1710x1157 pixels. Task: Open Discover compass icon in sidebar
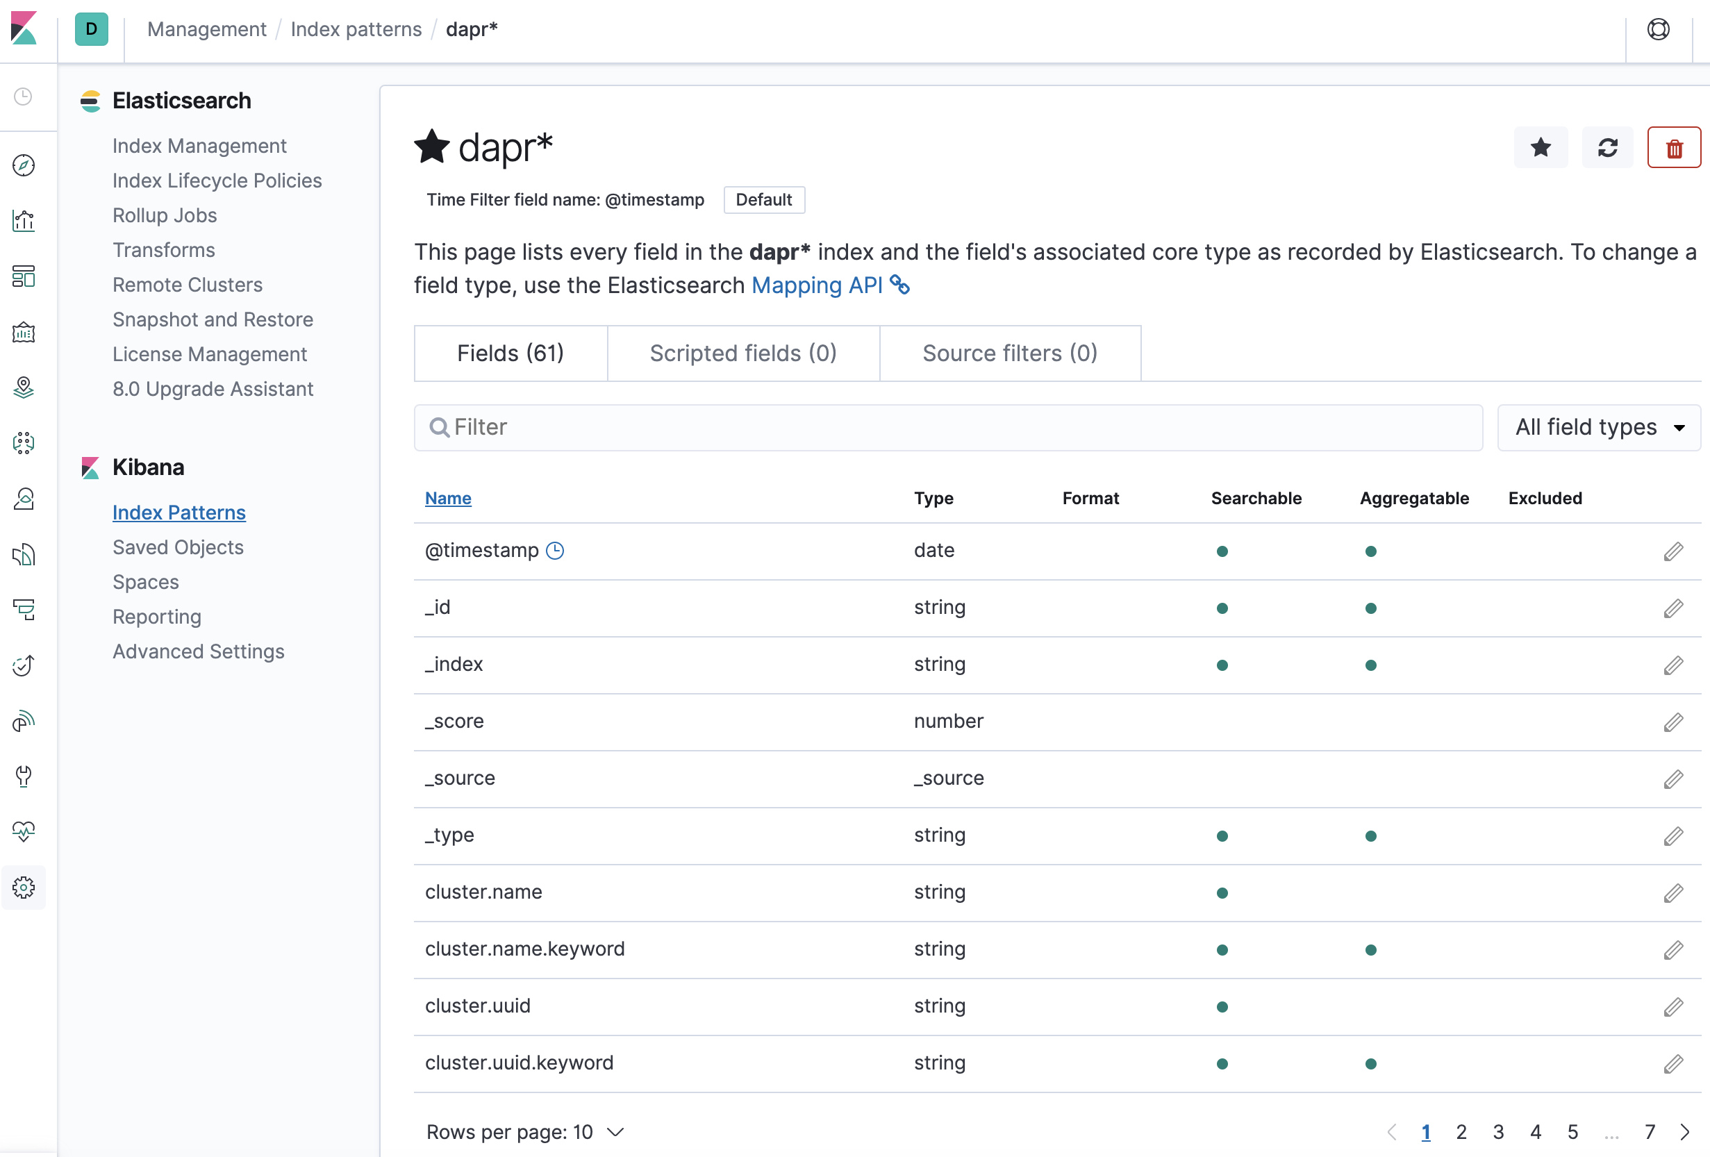24,165
